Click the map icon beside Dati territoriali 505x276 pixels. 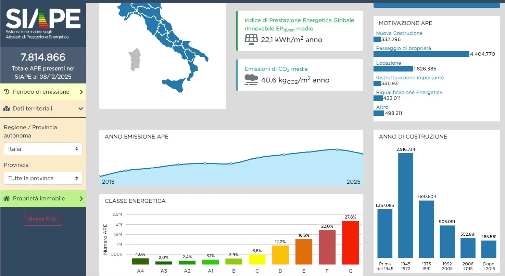click(x=7, y=109)
